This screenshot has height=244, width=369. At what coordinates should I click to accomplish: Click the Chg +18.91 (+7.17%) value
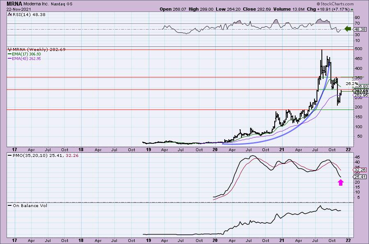(x=328, y=9)
